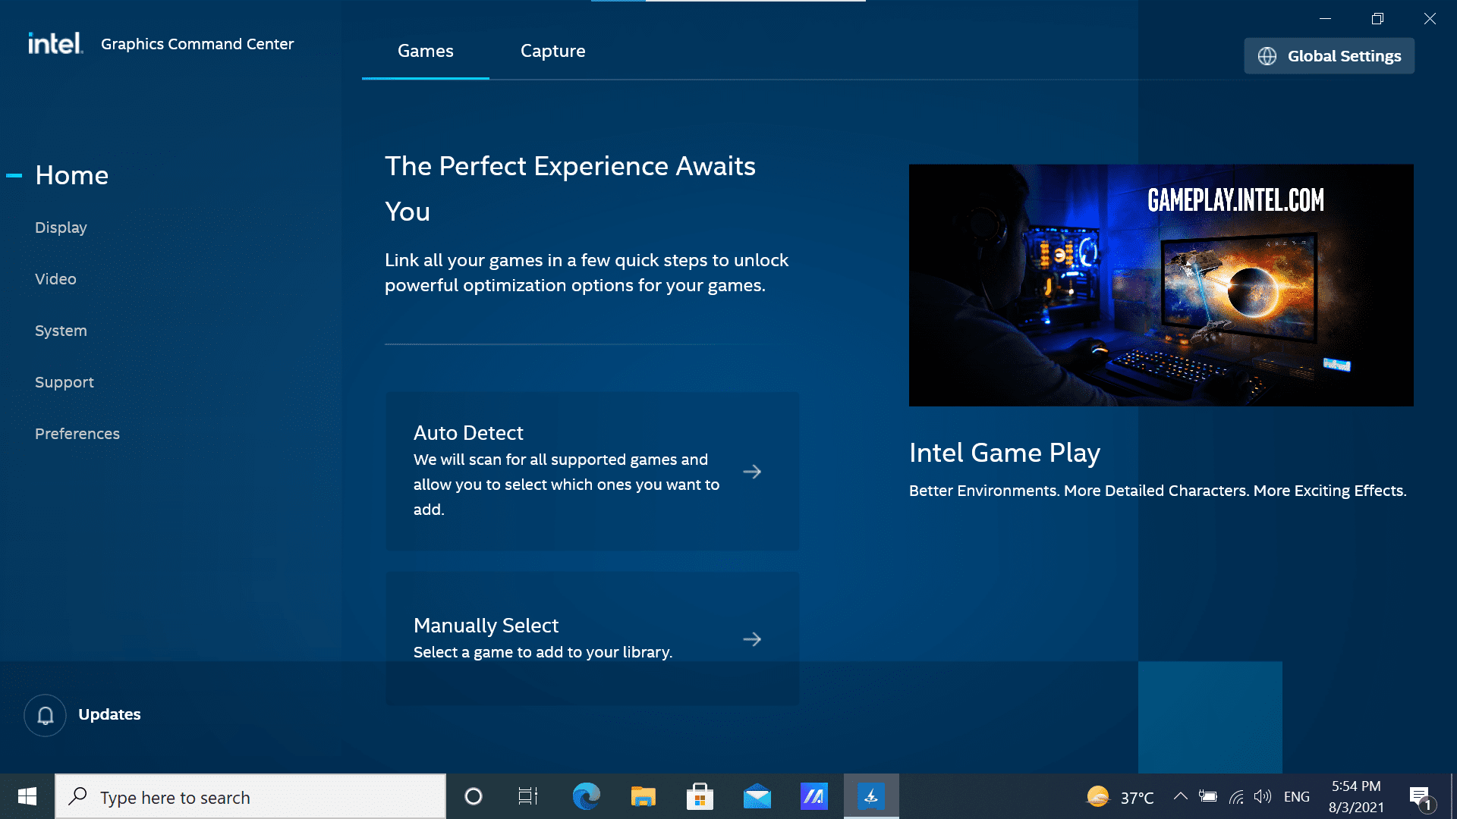Viewport: 1457px width, 819px height.
Task: Click the Auto Detect arrow icon
Action: coord(752,472)
